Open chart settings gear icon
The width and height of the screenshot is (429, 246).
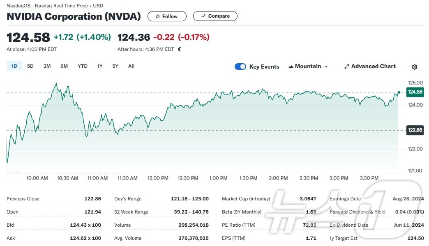415,67
